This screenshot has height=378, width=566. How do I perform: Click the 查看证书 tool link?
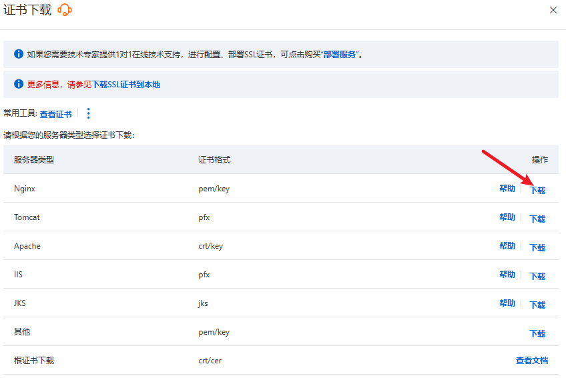(x=55, y=115)
